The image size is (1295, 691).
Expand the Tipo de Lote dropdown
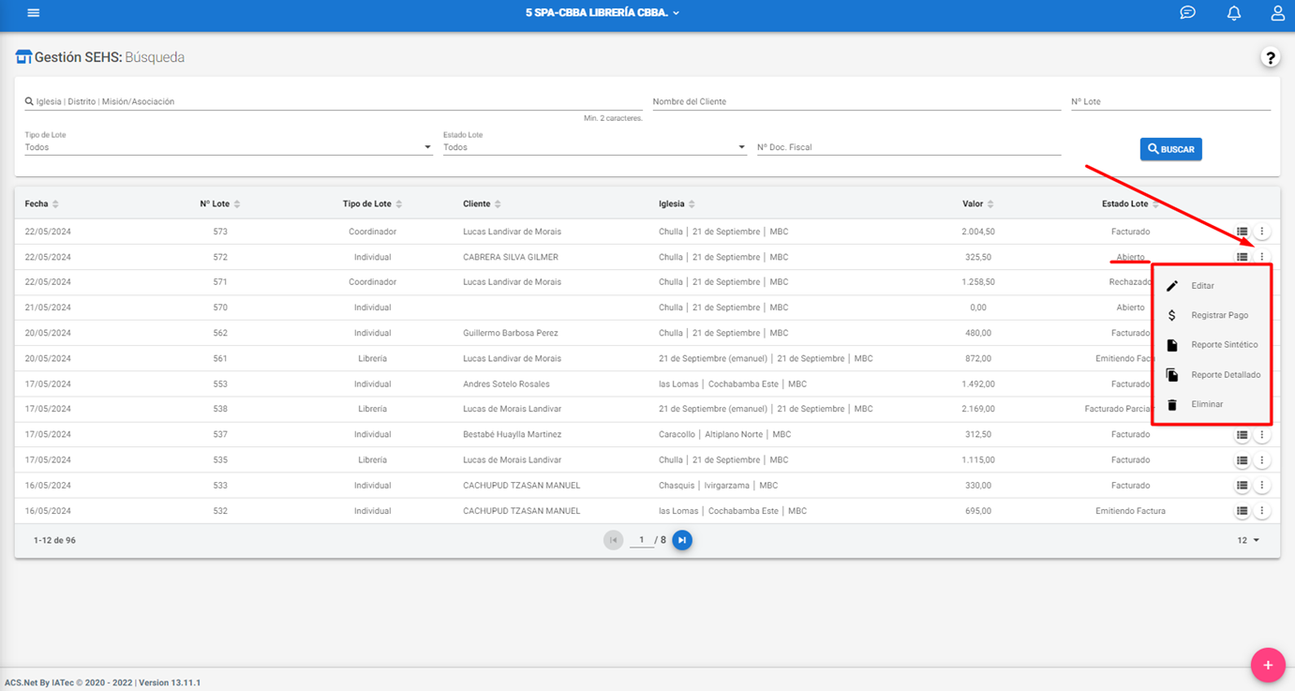229,147
